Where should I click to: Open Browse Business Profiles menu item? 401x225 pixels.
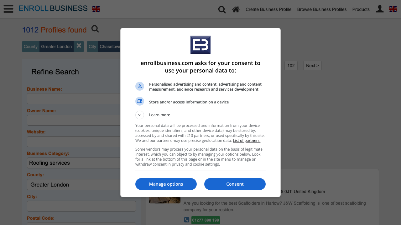[x=322, y=9]
